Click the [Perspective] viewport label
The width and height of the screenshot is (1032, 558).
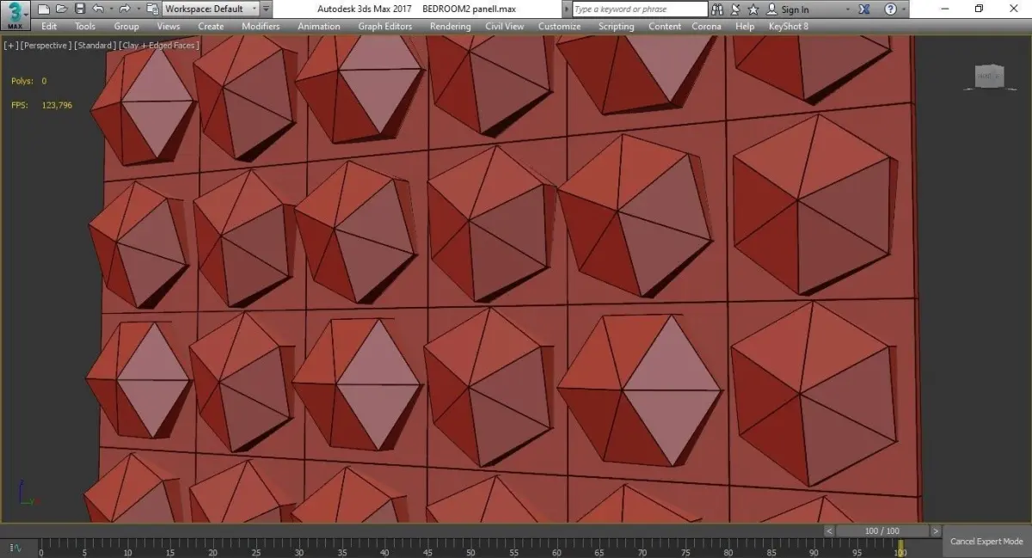coord(46,46)
